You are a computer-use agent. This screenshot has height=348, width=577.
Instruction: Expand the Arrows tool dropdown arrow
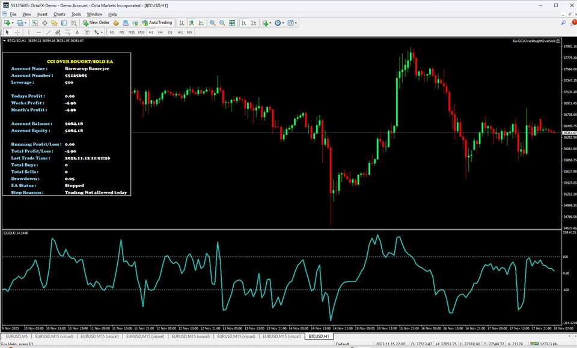click(x=102, y=32)
